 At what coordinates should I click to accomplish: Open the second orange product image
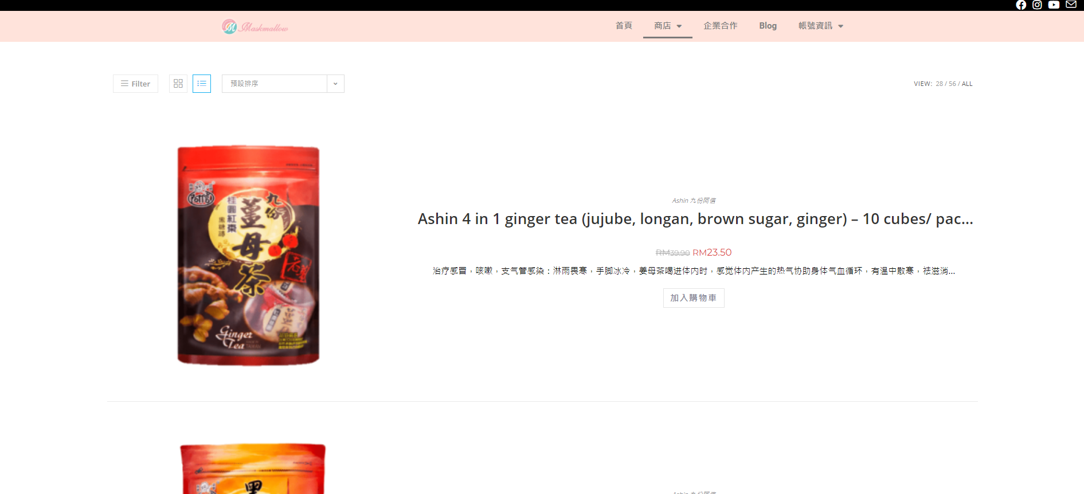(x=253, y=469)
